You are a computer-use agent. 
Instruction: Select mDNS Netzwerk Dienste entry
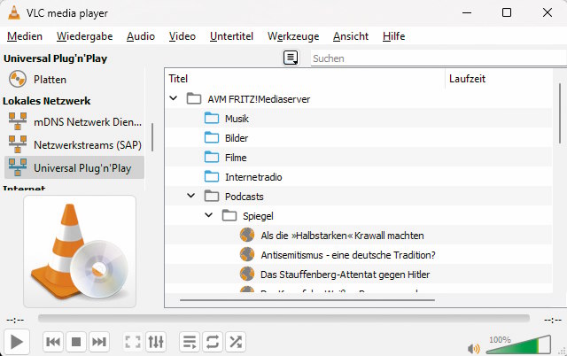[74, 122]
